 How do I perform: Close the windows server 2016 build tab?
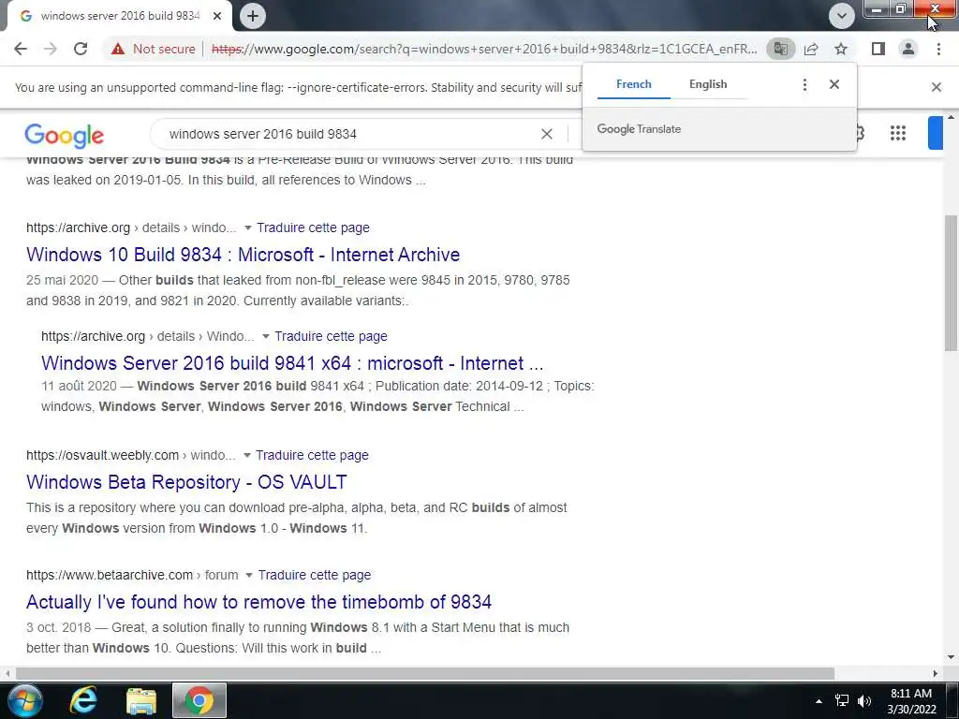217,16
